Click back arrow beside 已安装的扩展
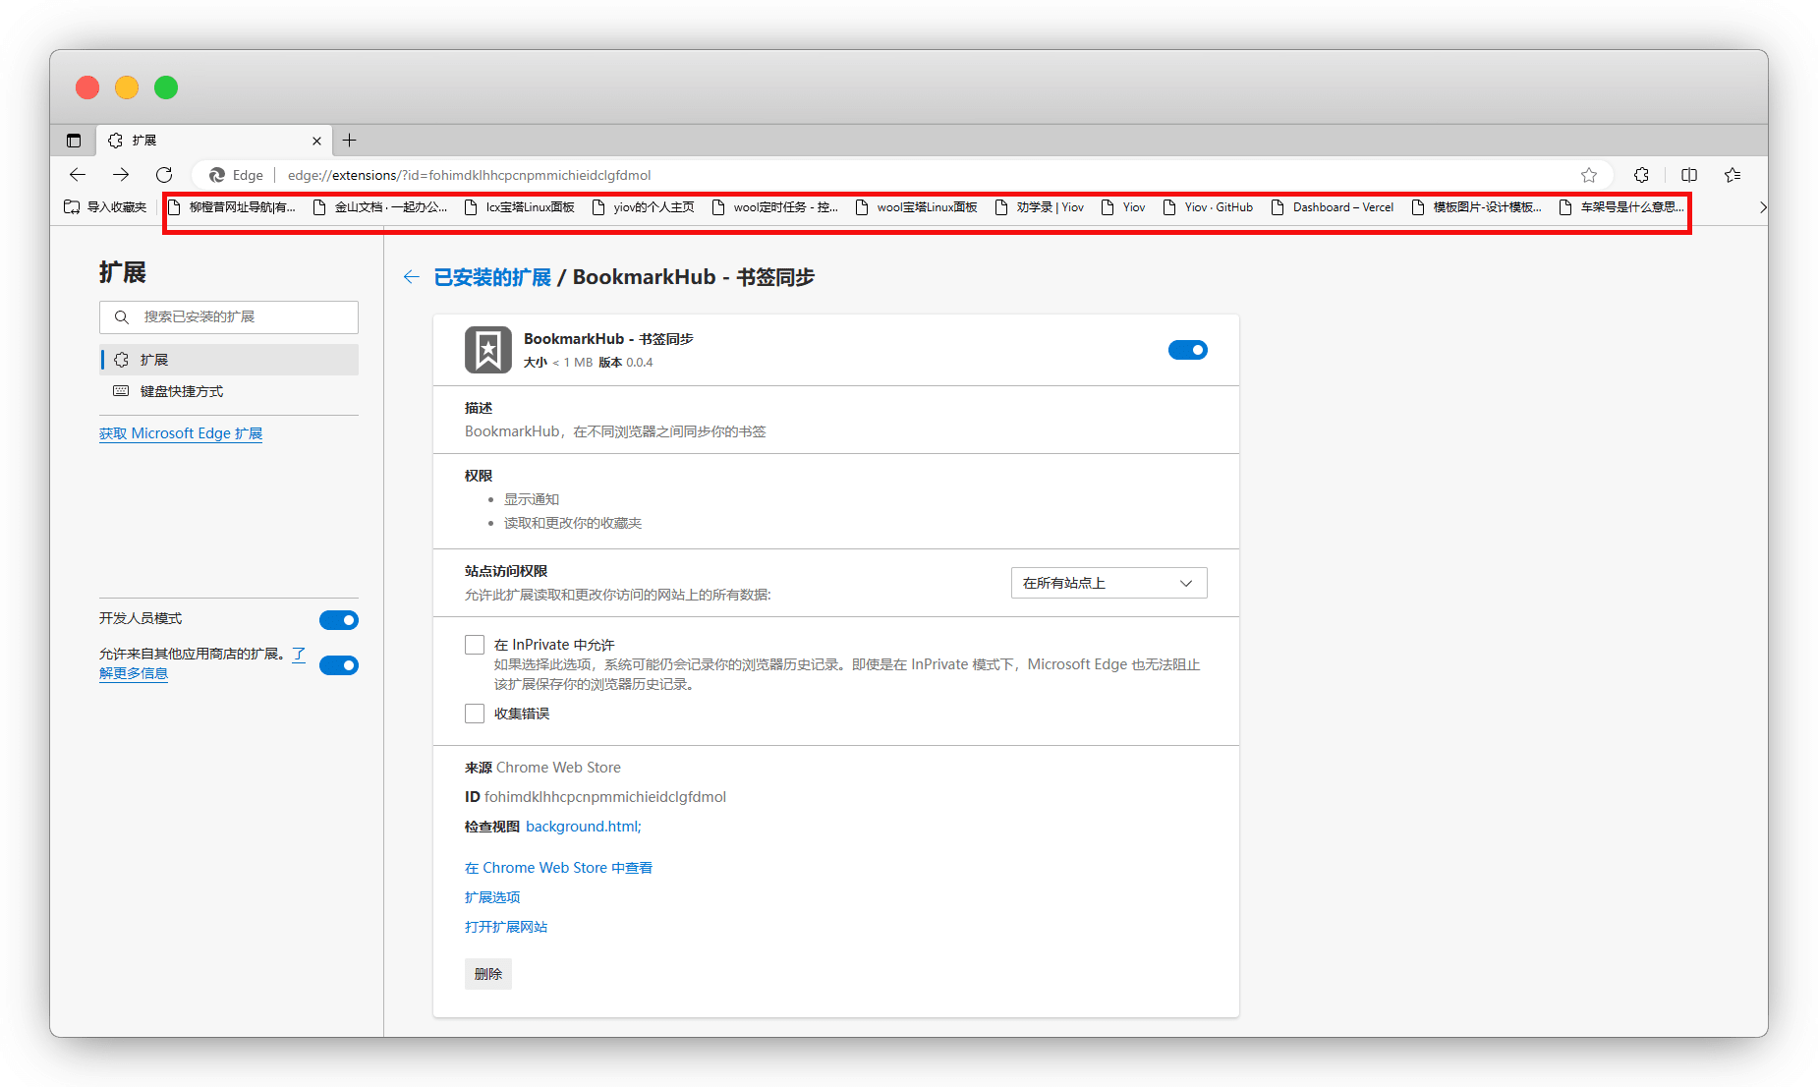Viewport: 1818px width, 1087px height. click(412, 277)
